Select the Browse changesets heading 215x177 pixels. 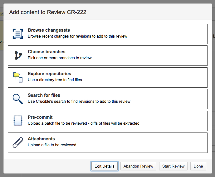click(x=49, y=30)
